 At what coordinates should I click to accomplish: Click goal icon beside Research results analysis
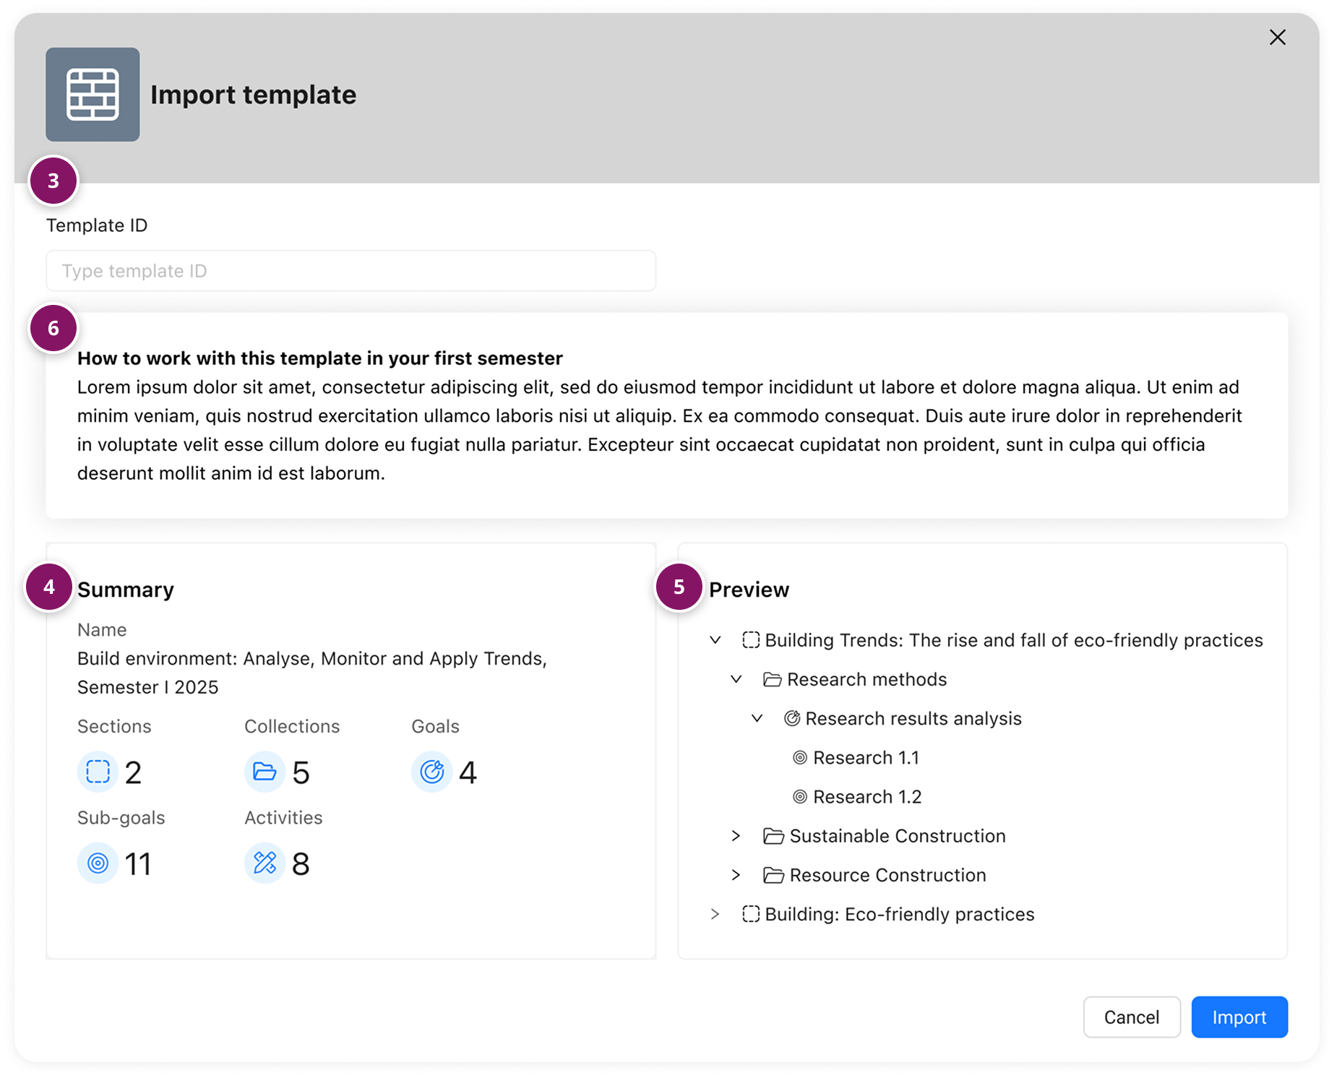click(793, 718)
